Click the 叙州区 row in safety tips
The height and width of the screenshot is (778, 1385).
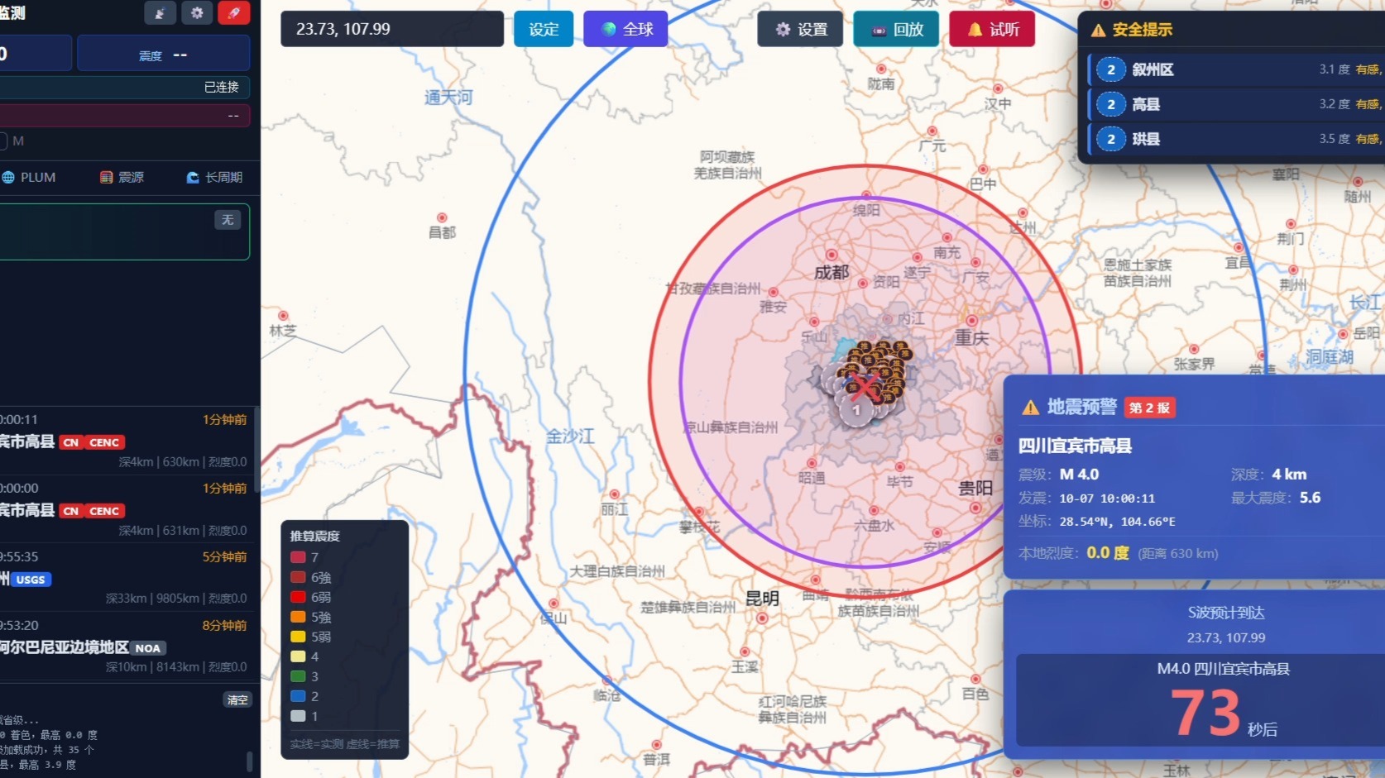point(1237,69)
